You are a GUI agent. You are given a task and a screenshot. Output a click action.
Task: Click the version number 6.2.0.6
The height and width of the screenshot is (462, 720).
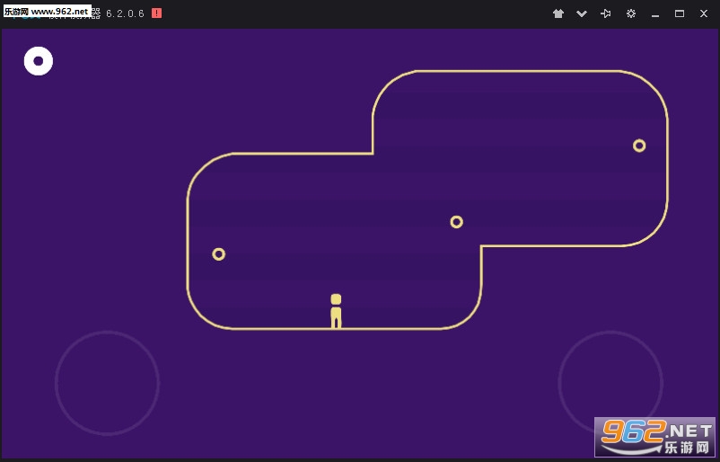[125, 13]
